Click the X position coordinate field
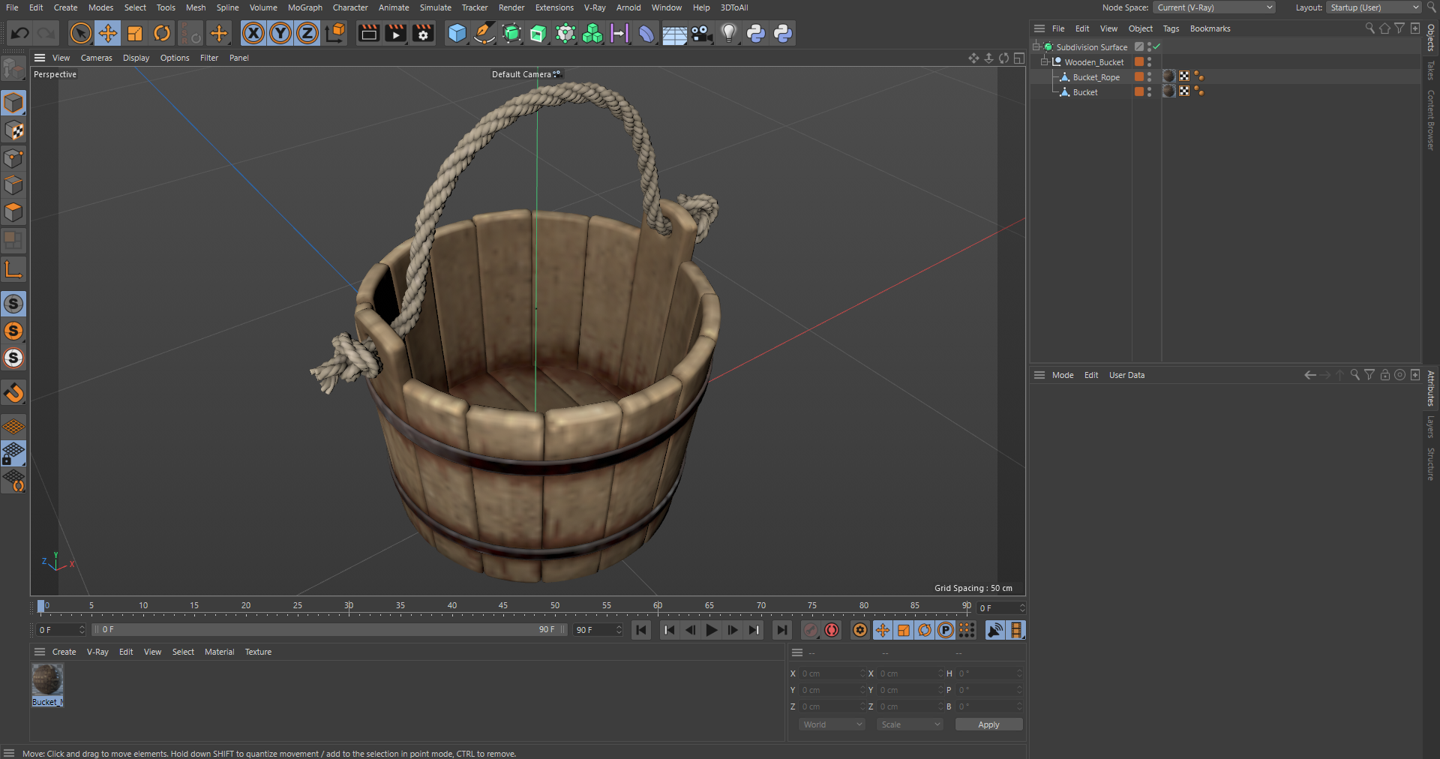1440x759 pixels. [831, 673]
